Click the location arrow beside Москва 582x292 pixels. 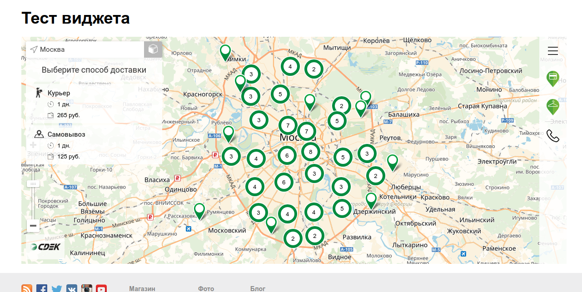34,49
